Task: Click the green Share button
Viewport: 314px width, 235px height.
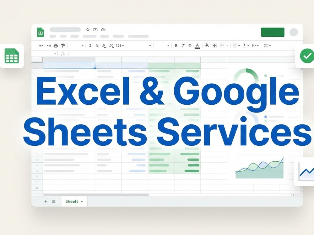Action: (273, 32)
